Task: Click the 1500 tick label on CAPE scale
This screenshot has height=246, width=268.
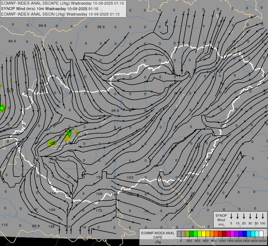Action: coord(230,241)
